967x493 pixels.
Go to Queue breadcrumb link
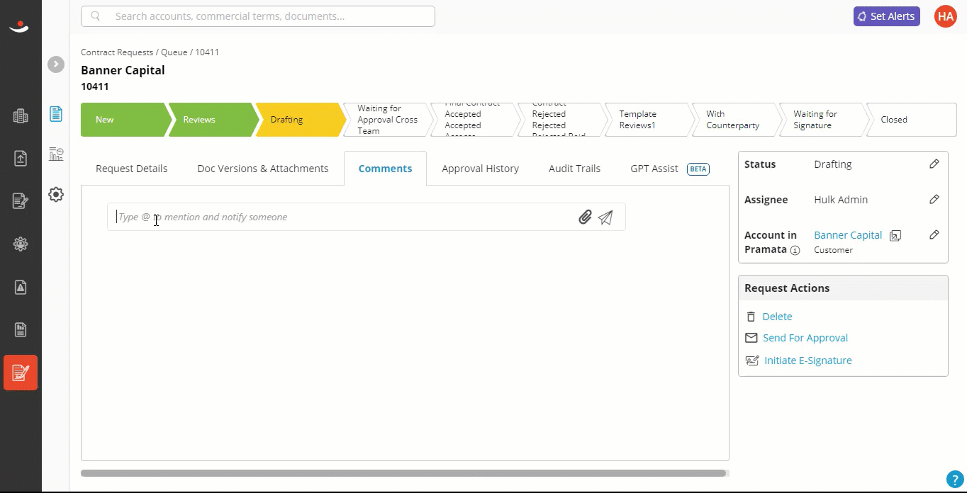tap(174, 52)
